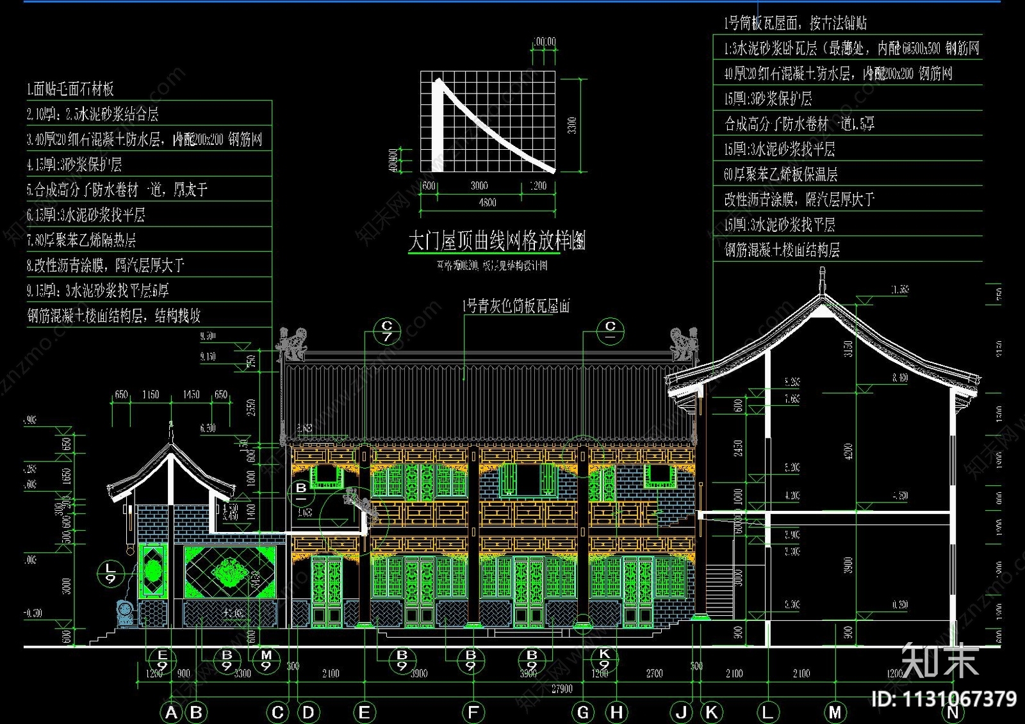The height and width of the screenshot is (724, 1025).
Task: Click note 合成高分子防水卷材一道1.5厚
Action: coord(799,124)
